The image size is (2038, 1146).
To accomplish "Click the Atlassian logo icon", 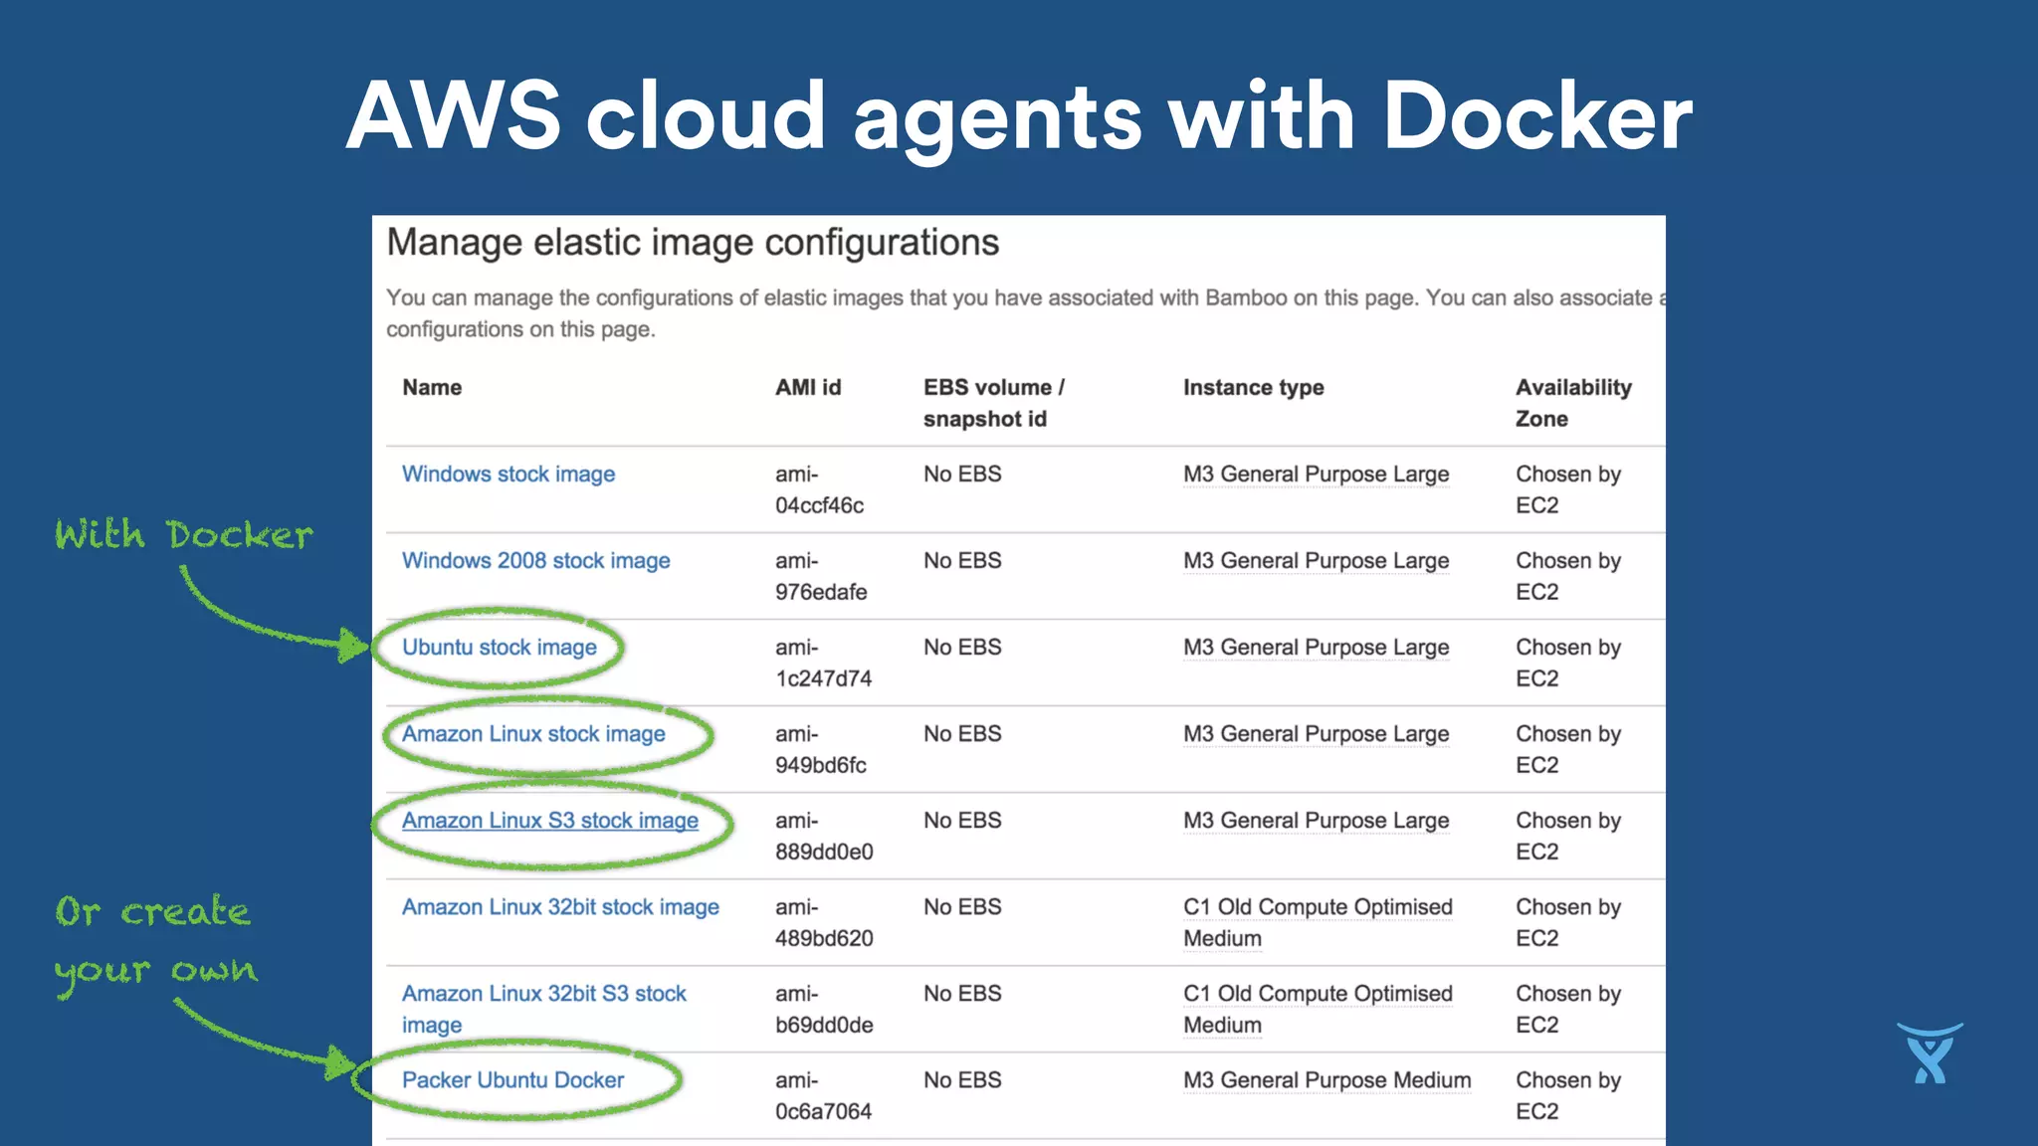I will (1930, 1053).
